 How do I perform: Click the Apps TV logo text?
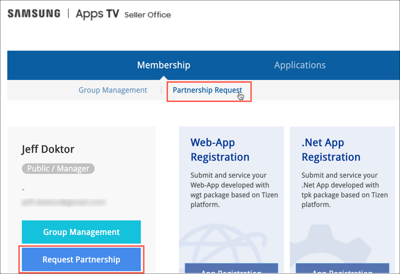tap(96, 14)
